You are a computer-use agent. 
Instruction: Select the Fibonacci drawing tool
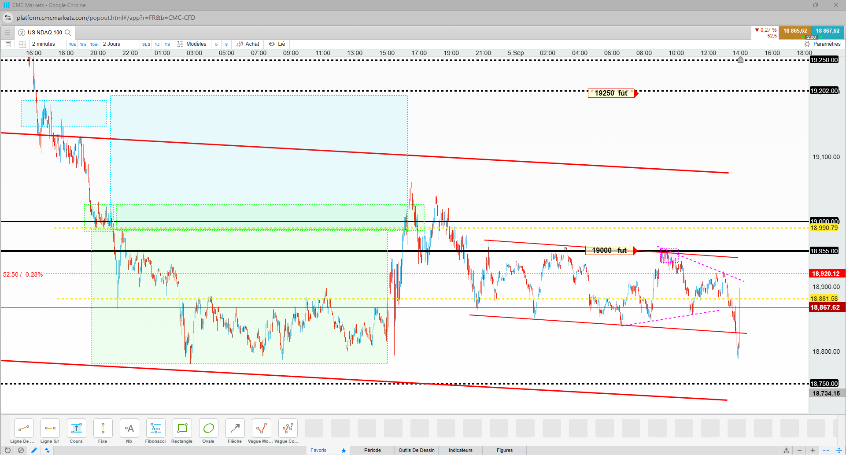point(155,431)
